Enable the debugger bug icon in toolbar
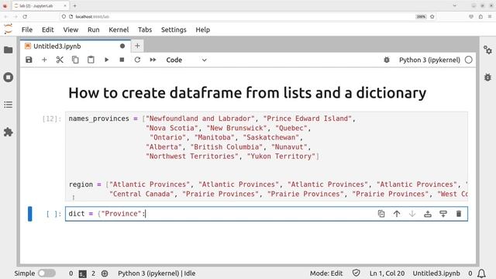The height and width of the screenshot is (279, 496). [387, 60]
